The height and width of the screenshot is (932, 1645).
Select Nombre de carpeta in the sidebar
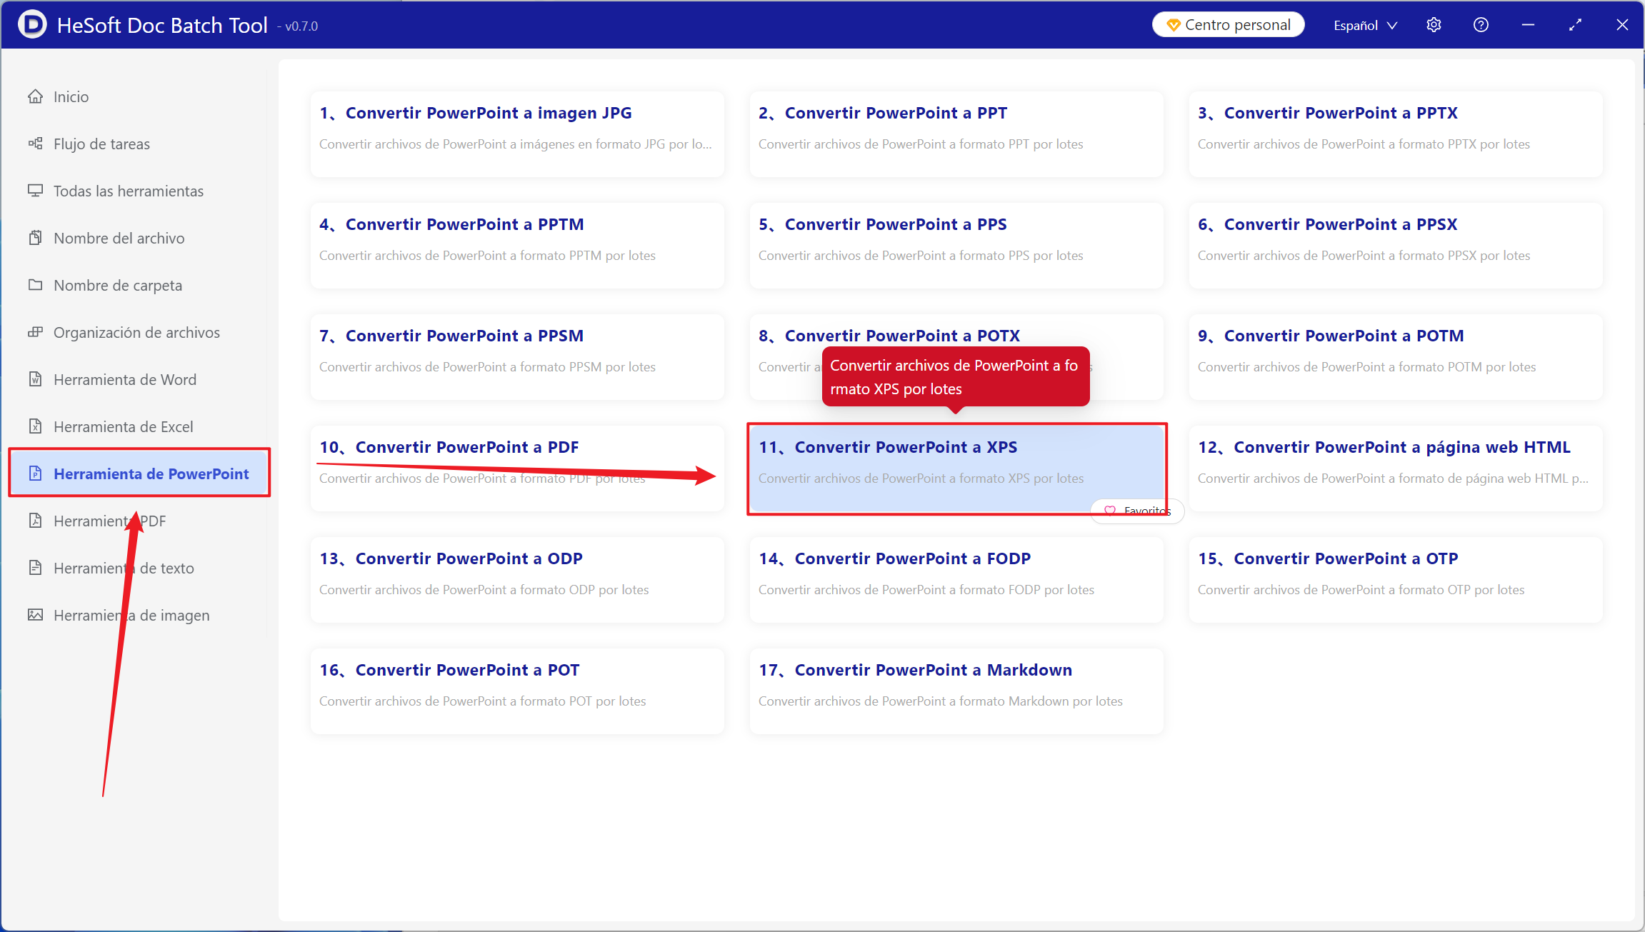coord(139,285)
